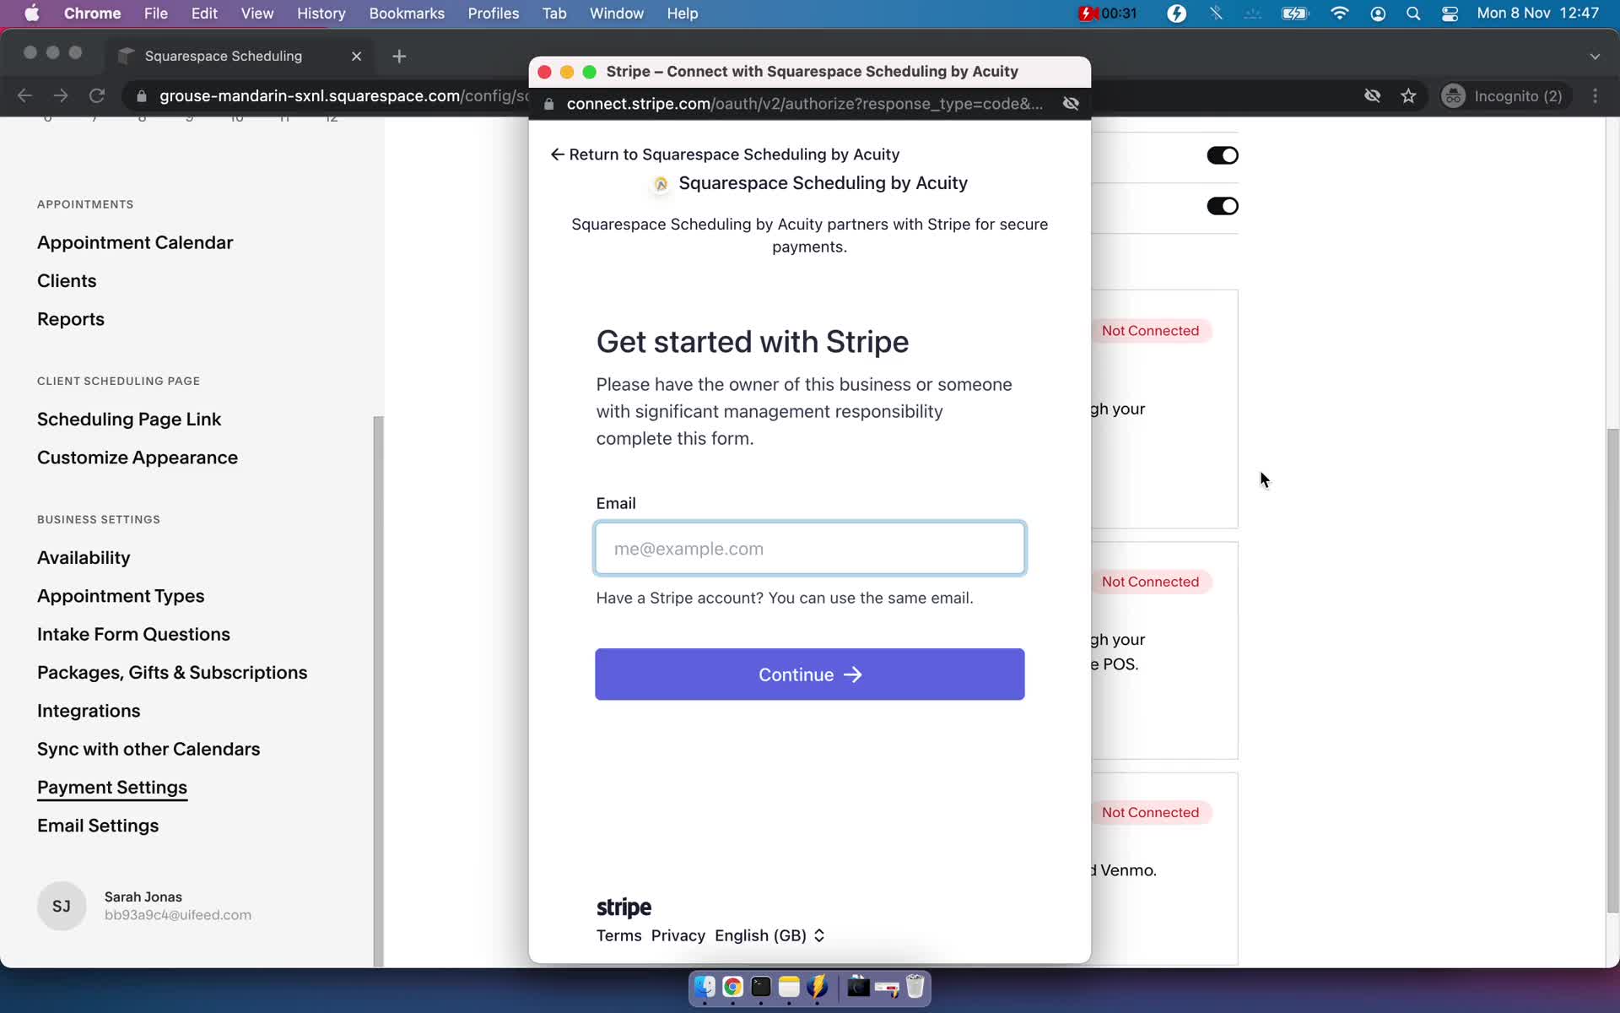Open Integrations in sidebar
1620x1013 pixels.
(x=89, y=711)
